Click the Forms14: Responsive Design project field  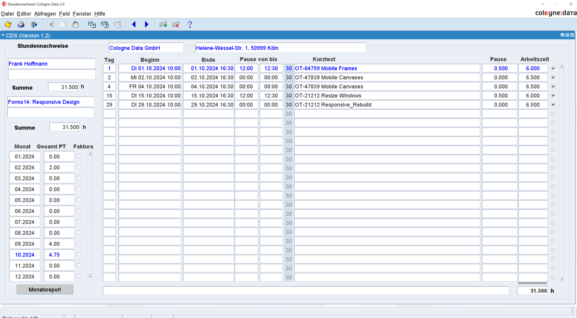[x=51, y=102]
